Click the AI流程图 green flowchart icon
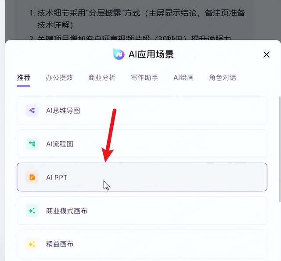This screenshot has height=261, width=281. 32,143
